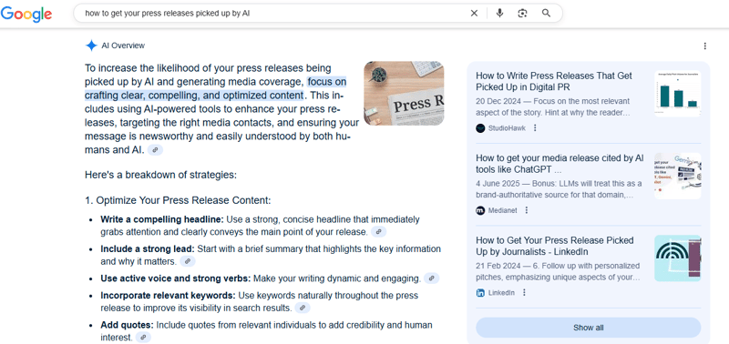Image resolution: width=729 pixels, height=344 pixels.
Task: Clear the search box with the X icon
Action: point(474,14)
